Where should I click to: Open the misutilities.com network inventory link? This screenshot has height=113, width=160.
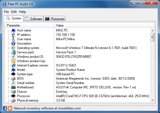click(x=47, y=108)
